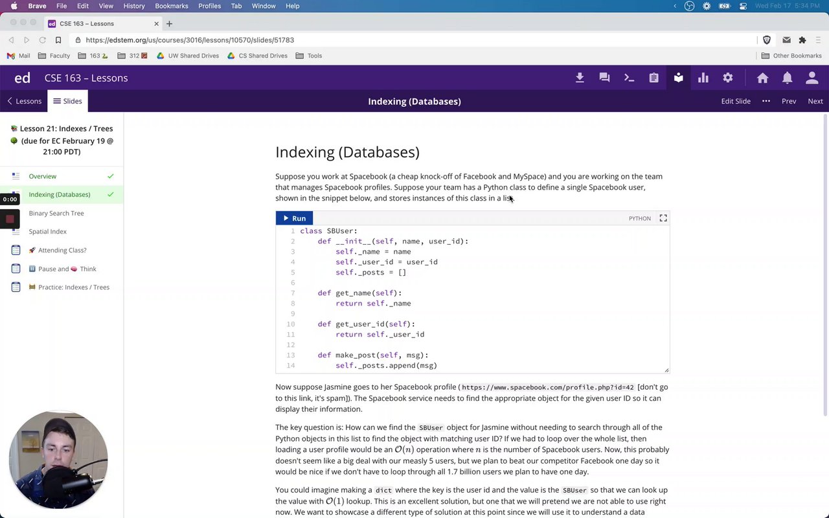This screenshot has width=829, height=518.
Task: Open the Window menu
Action: (x=264, y=6)
